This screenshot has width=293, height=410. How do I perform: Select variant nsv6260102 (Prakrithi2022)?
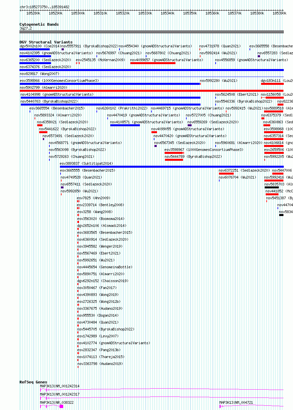(x=122, y=108)
